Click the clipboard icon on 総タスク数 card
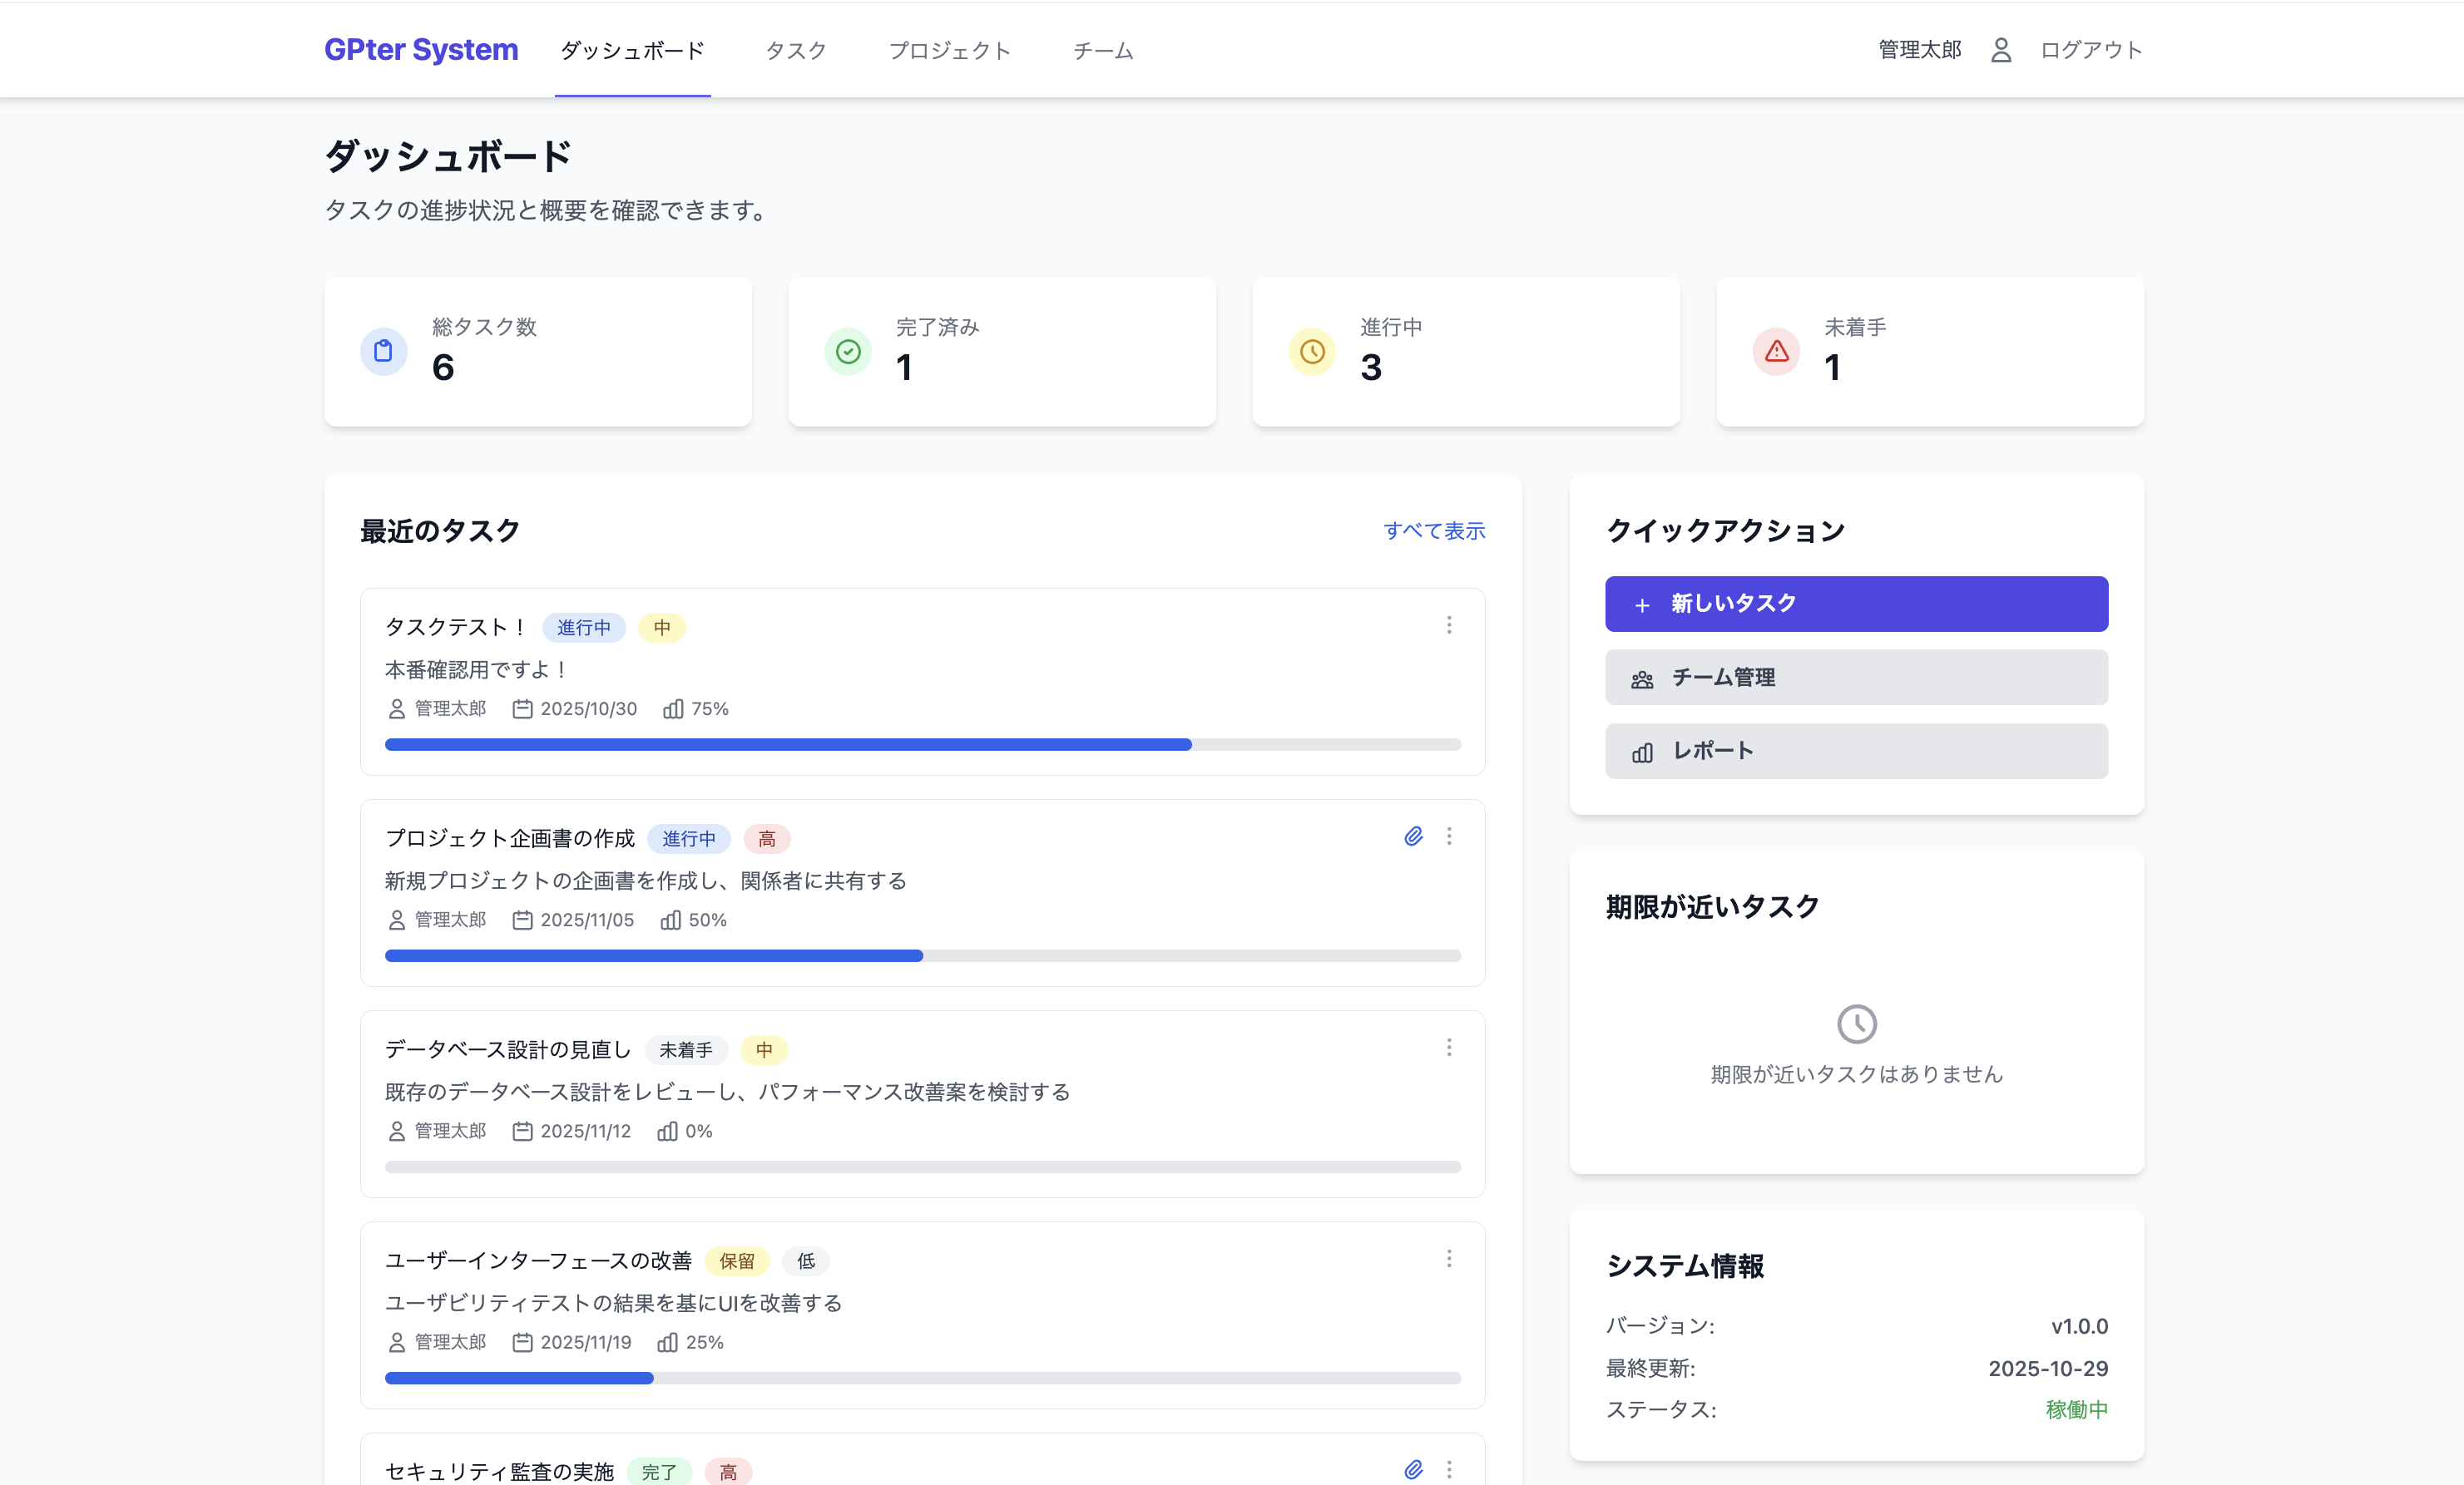The width and height of the screenshot is (2464, 1485). [x=383, y=352]
